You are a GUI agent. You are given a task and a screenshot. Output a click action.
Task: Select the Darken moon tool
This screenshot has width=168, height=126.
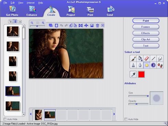click(153, 65)
